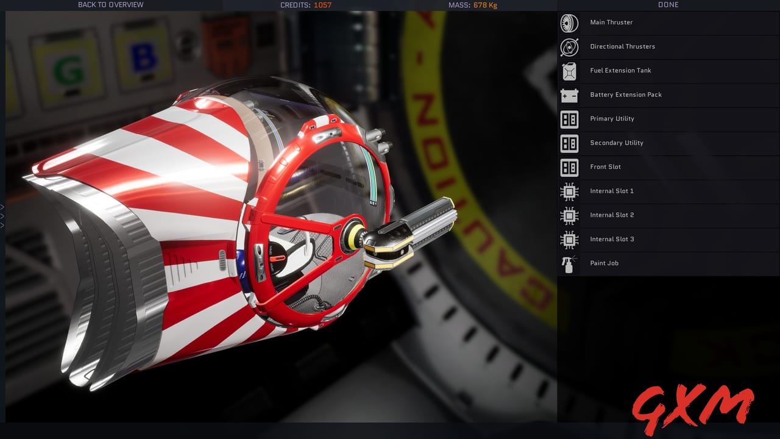Click the Internal Slot 2 chip icon
This screenshot has height=439, width=780.
pos(569,215)
